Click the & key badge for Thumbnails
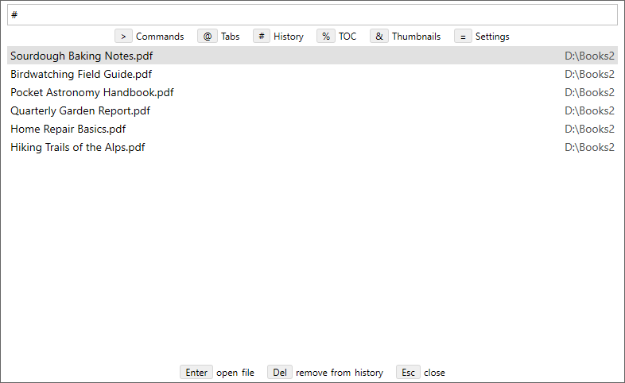 [379, 37]
